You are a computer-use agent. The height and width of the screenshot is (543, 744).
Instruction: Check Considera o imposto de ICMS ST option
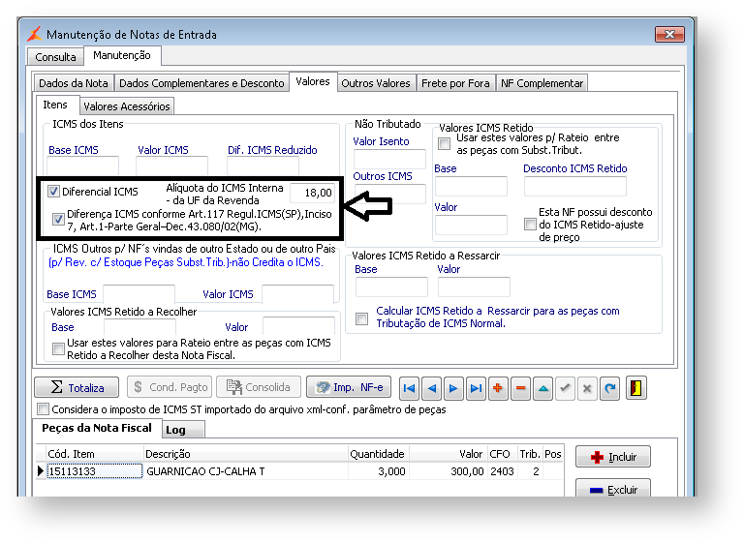(x=44, y=409)
